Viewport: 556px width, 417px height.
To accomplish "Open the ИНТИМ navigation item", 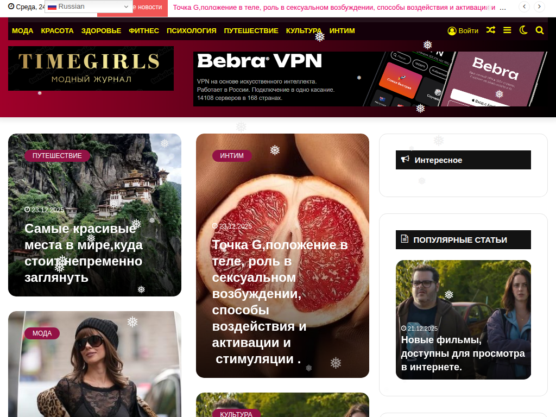I will (342, 31).
